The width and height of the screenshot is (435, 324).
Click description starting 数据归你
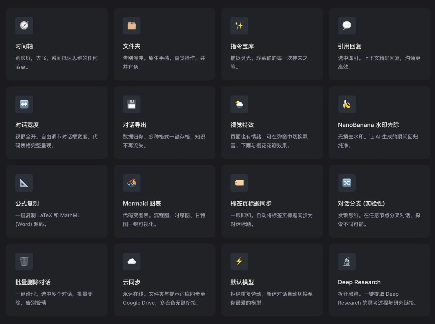point(164,141)
